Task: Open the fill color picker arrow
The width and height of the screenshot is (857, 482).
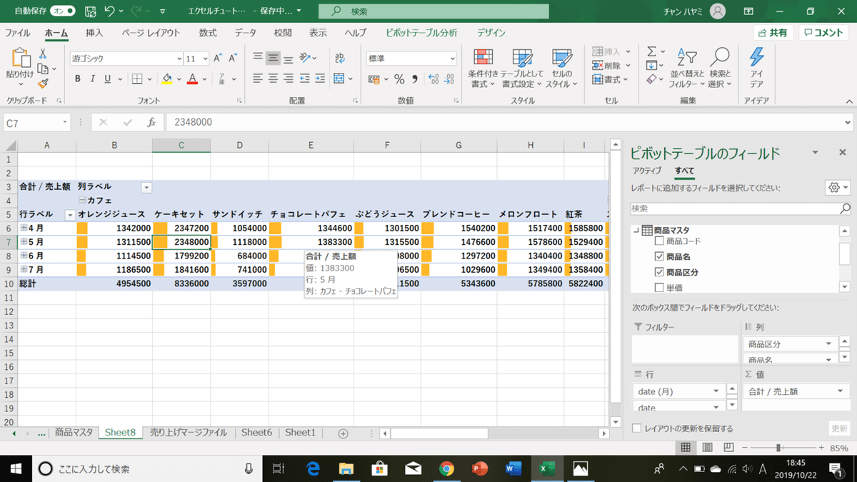Action: pyautogui.click(x=178, y=79)
